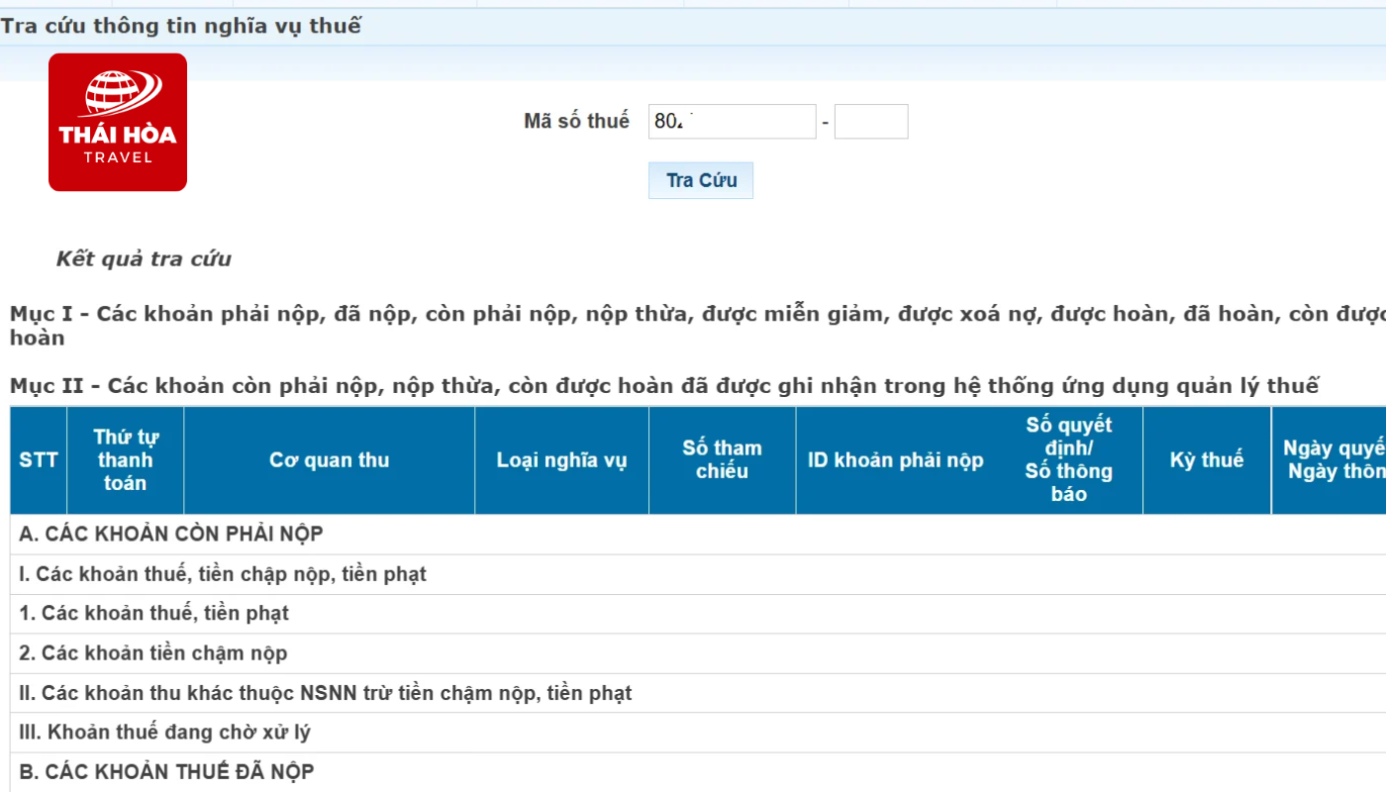Select the STT column header
Screen dimensions: 1386x792
(39, 460)
